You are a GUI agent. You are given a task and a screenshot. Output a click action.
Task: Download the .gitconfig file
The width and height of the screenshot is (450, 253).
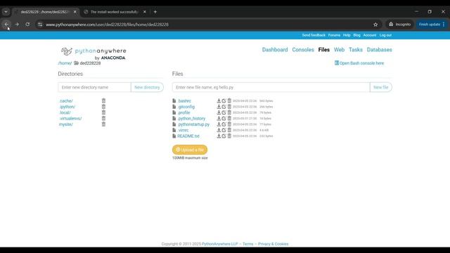tap(219, 107)
